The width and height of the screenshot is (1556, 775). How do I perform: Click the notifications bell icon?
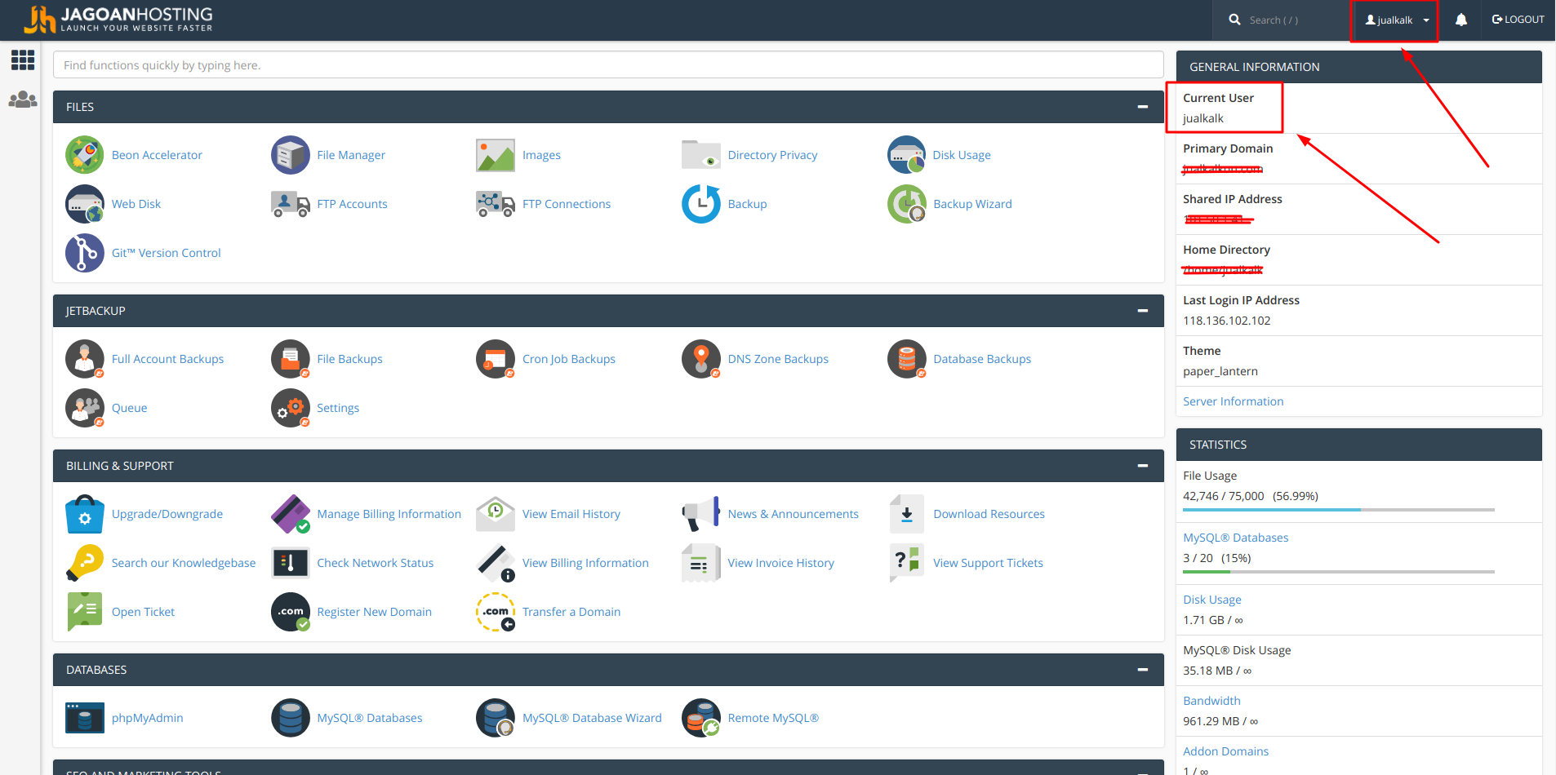click(x=1461, y=20)
